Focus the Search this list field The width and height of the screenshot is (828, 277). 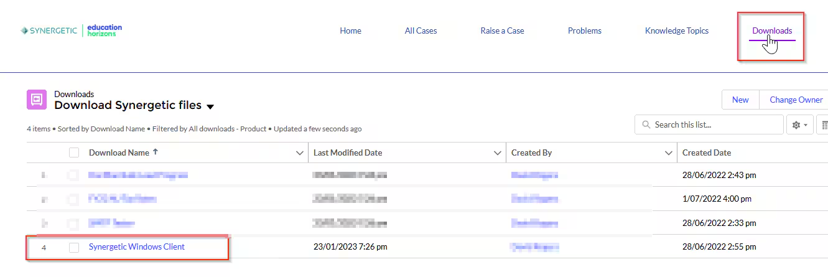tap(709, 124)
